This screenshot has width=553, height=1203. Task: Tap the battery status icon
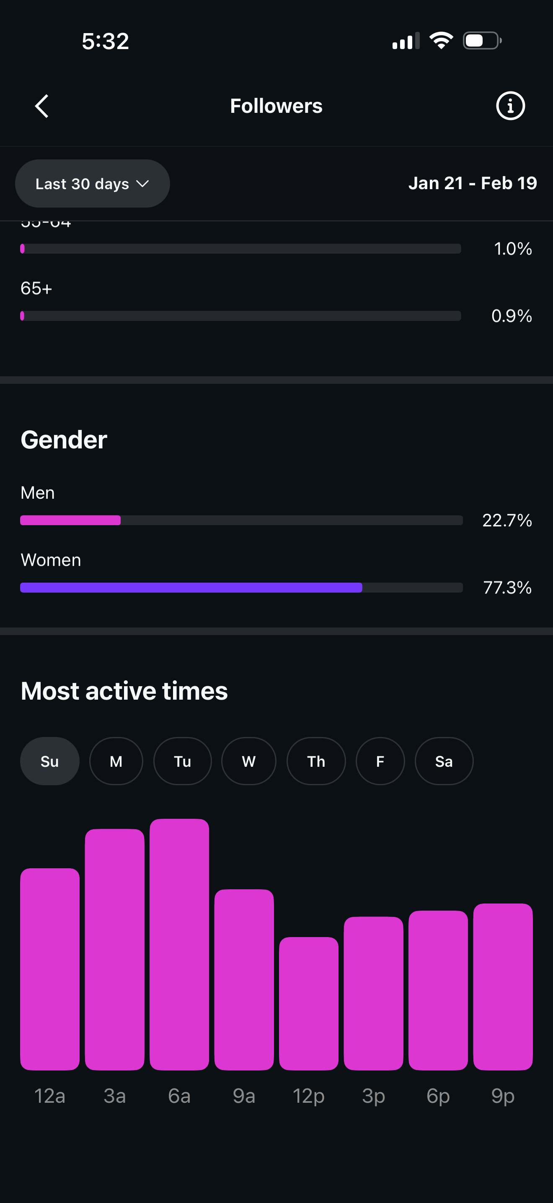click(482, 41)
